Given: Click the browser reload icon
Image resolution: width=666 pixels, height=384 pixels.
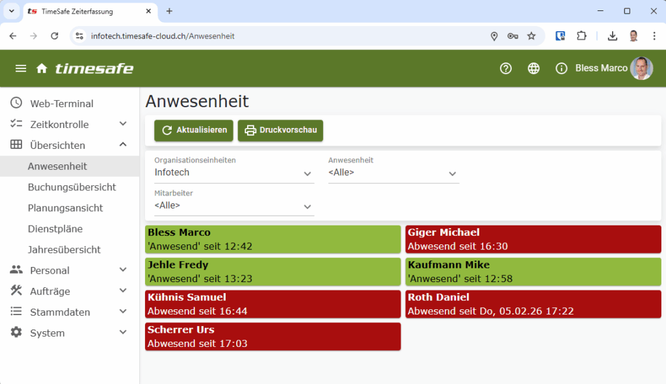Looking at the screenshot, I should point(55,36).
